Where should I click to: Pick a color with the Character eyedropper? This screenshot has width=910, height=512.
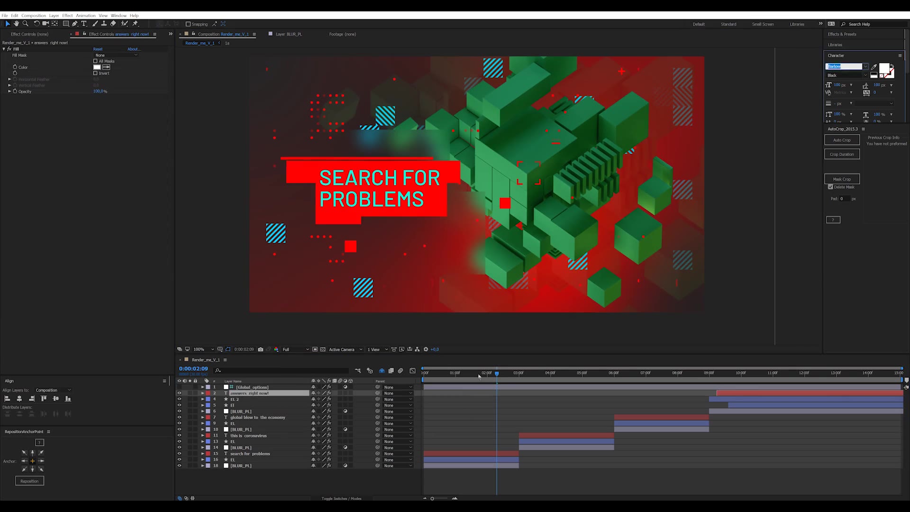coord(874,67)
